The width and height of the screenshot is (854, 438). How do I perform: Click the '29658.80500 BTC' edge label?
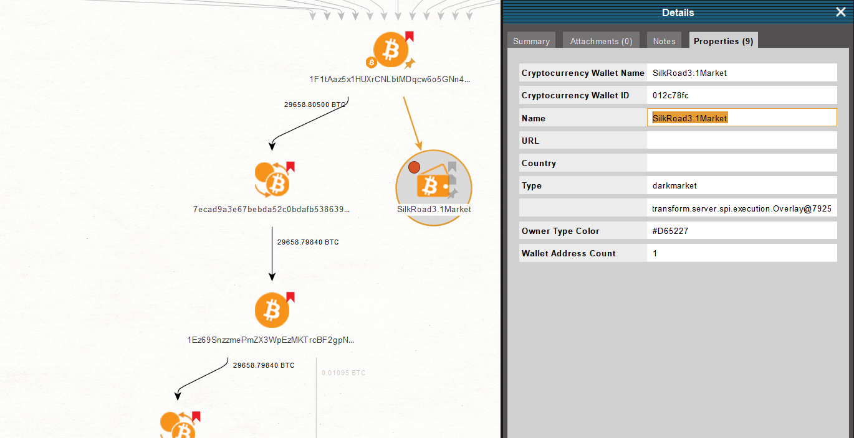(315, 105)
